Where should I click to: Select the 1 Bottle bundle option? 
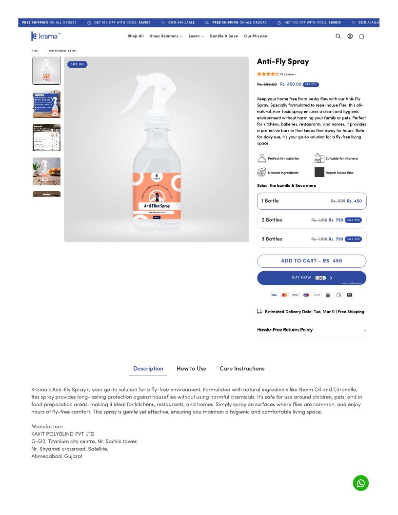[312, 201]
